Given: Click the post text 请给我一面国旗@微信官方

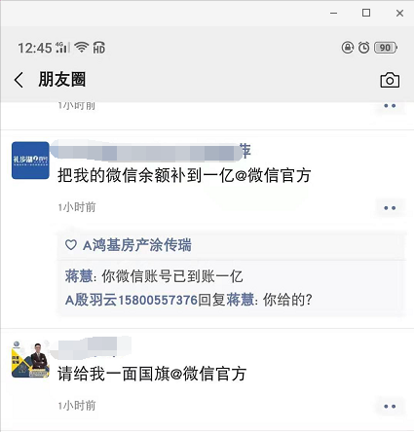Looking at the screenshot, I should 152,374.
